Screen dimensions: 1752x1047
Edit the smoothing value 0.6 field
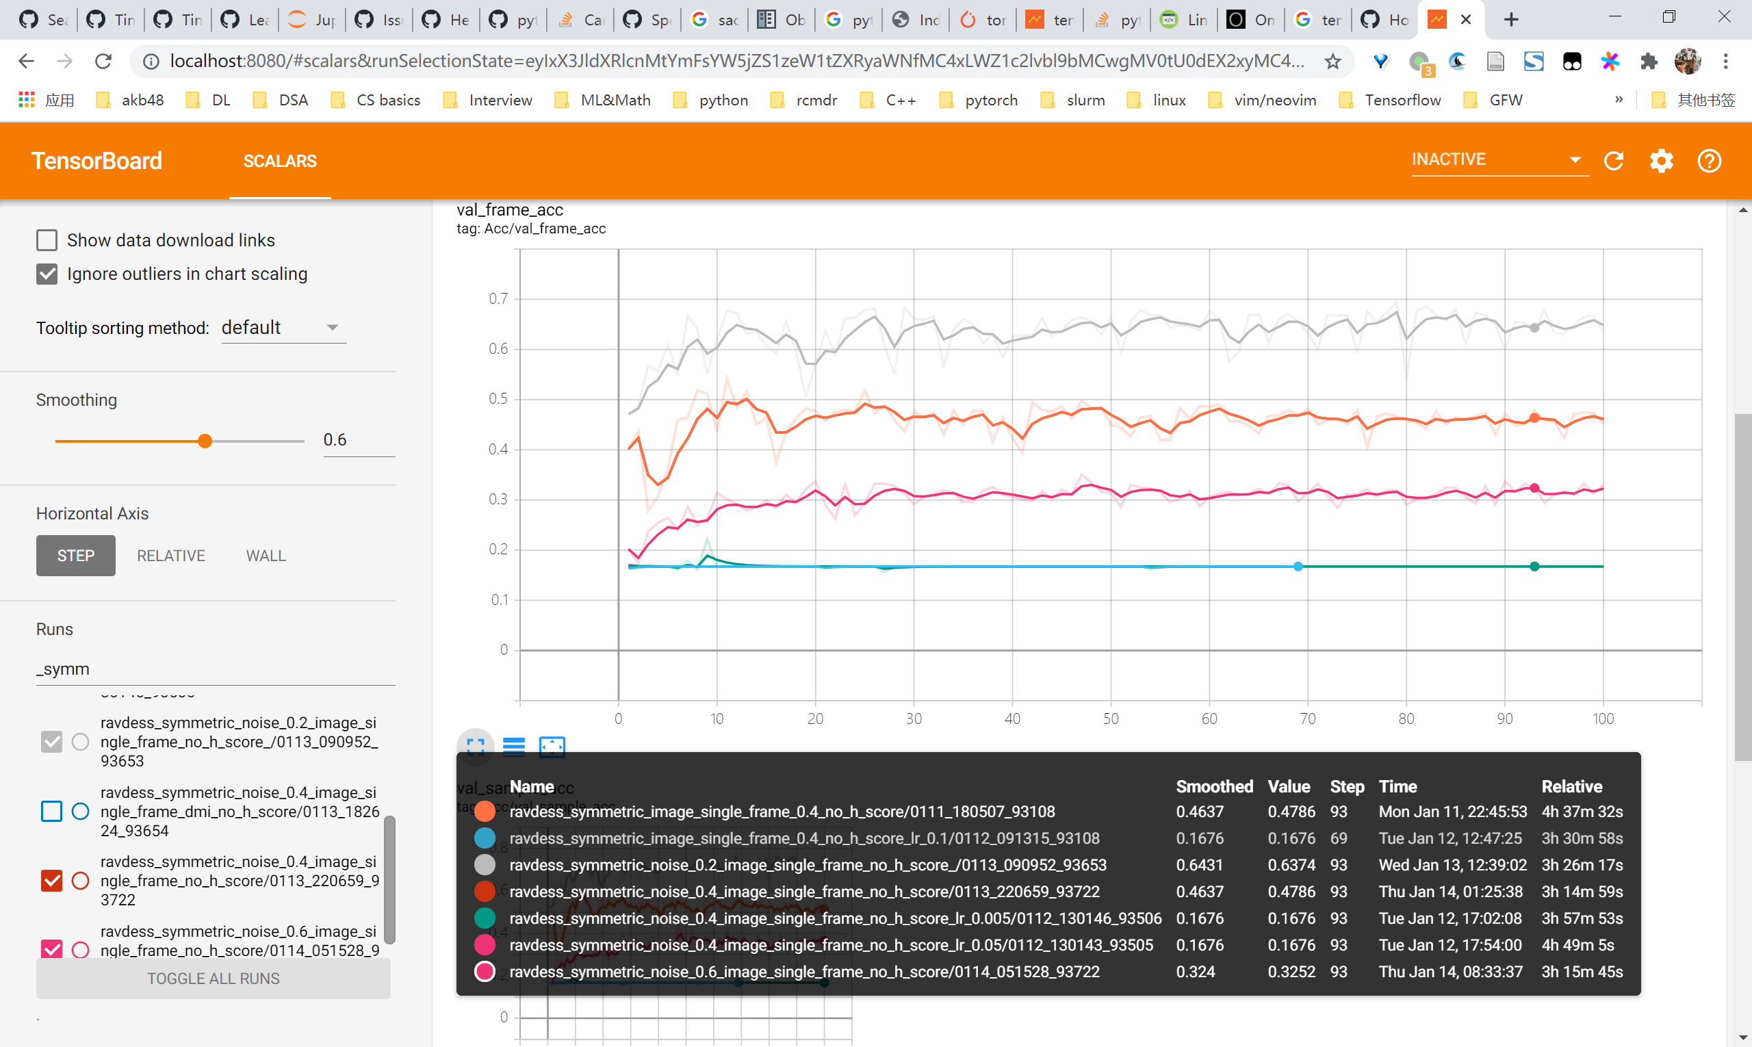(x=359, y=440)
